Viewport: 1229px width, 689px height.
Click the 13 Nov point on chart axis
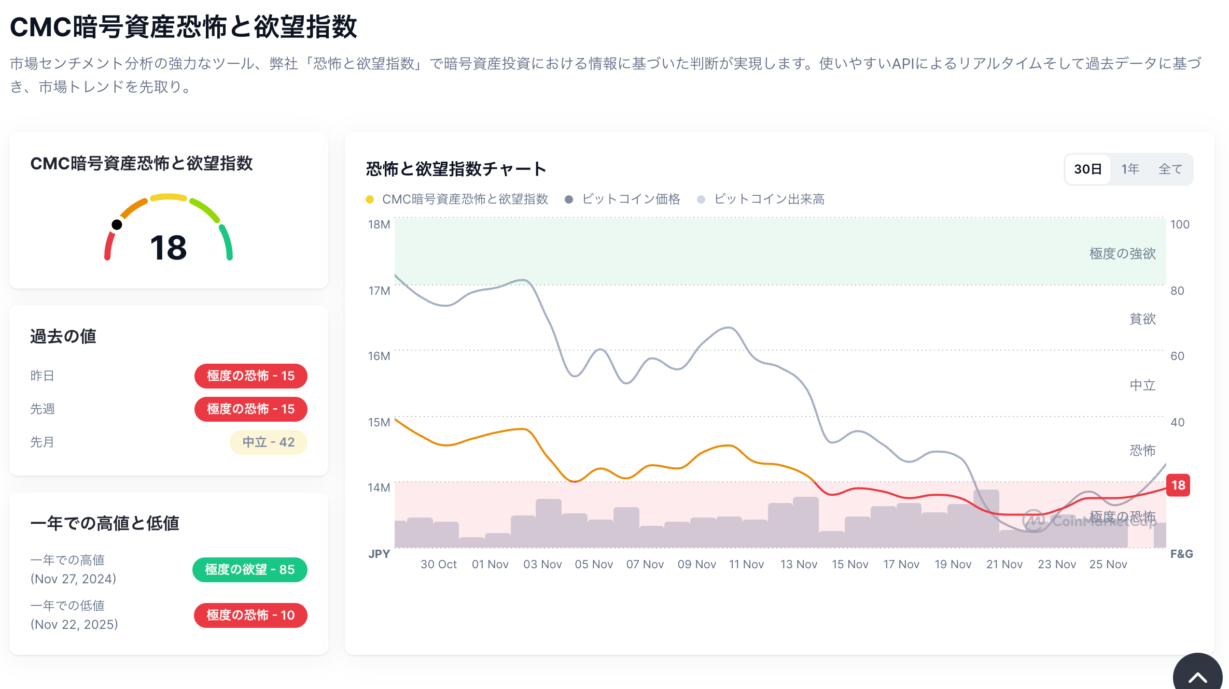click(x=799, y=564)
